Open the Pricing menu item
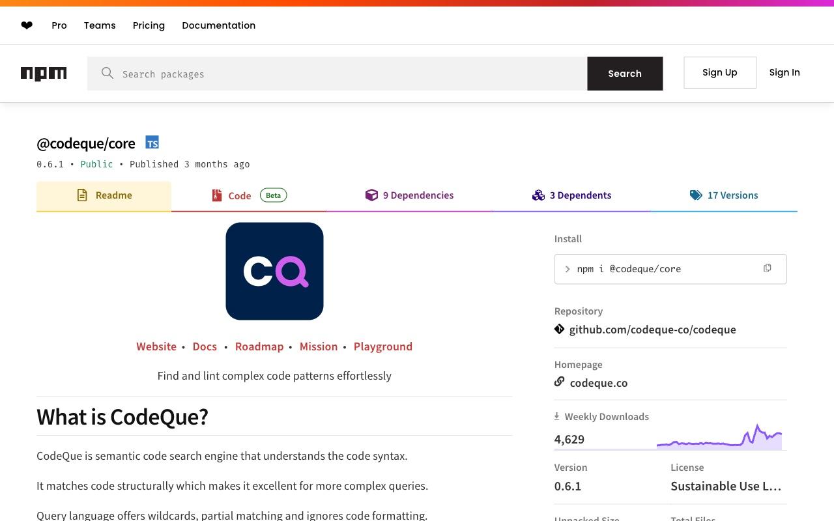Viewport: 834px width, 521px height. click(x=149, y=25)
